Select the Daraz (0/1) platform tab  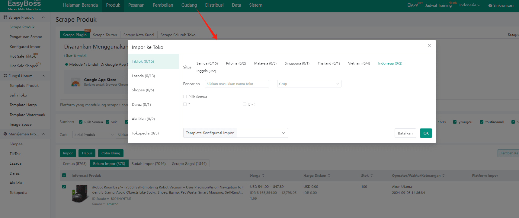153,105
